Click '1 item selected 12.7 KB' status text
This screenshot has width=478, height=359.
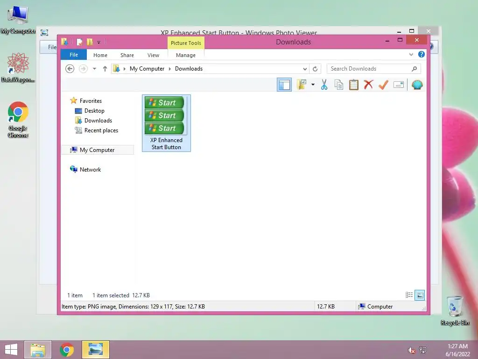point(121,295)
